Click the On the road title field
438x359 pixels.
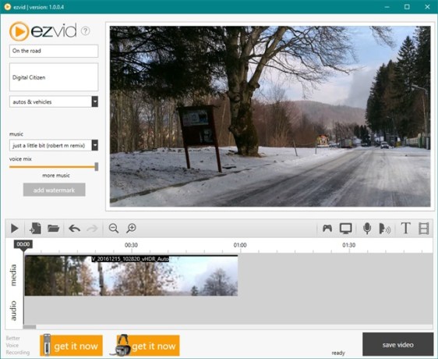click(54, 51)
